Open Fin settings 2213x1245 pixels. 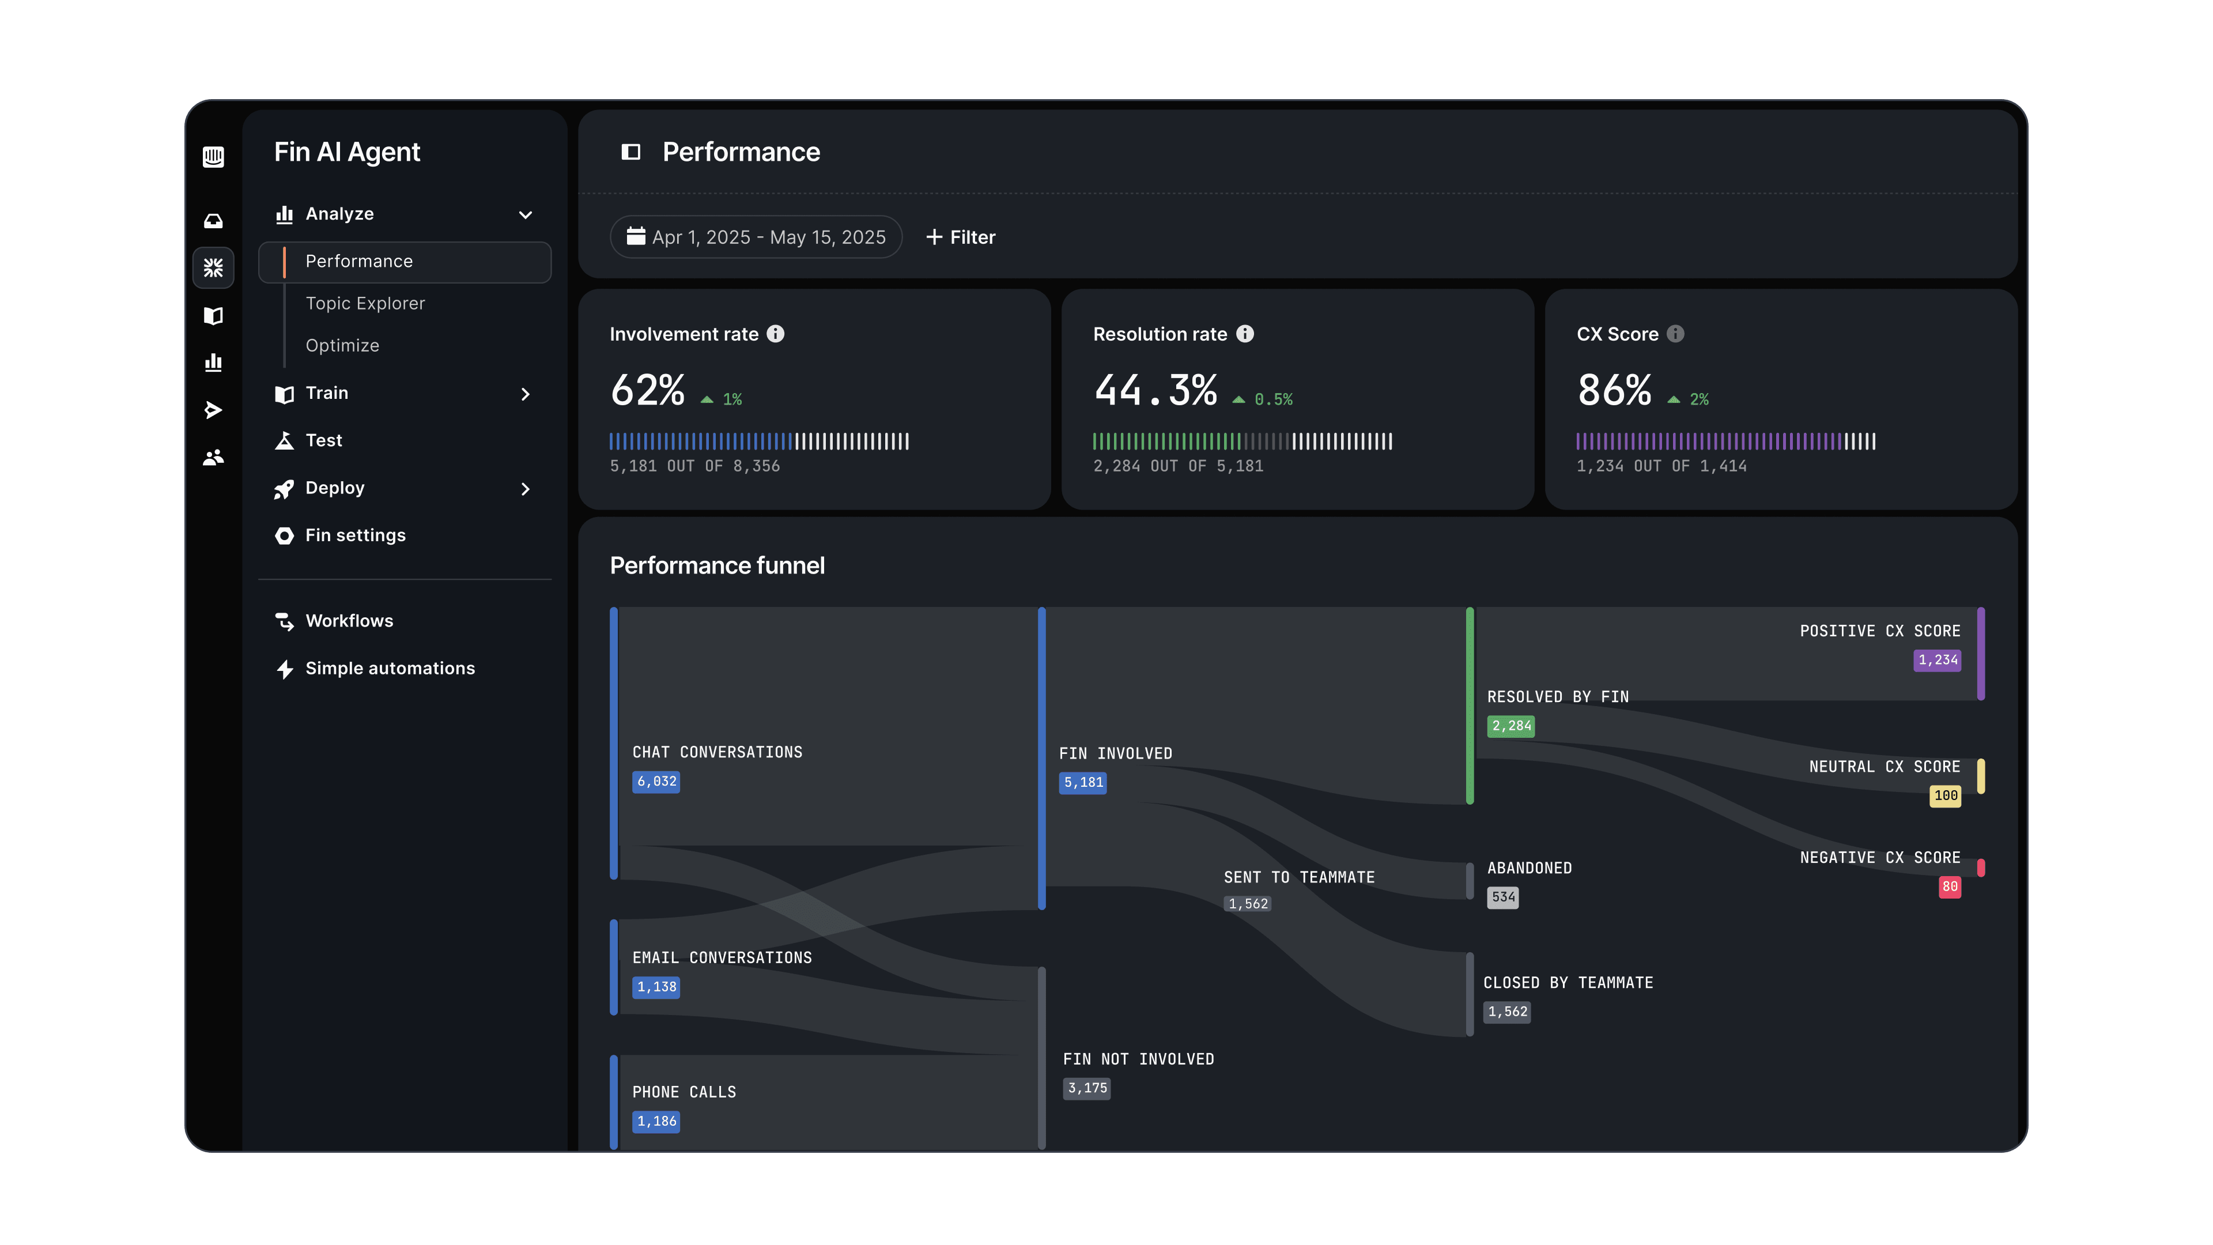[x=355, y=534]
